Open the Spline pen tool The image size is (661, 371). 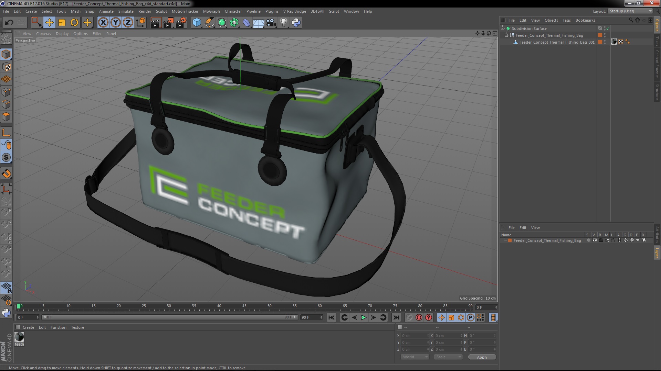click(209, 23)
